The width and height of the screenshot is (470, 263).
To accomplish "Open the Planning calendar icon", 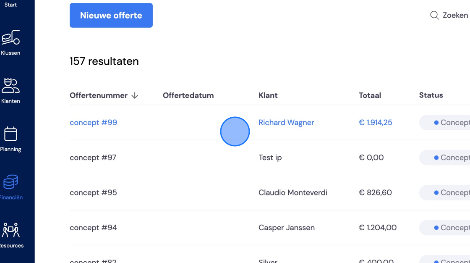I will pos(10,134).
